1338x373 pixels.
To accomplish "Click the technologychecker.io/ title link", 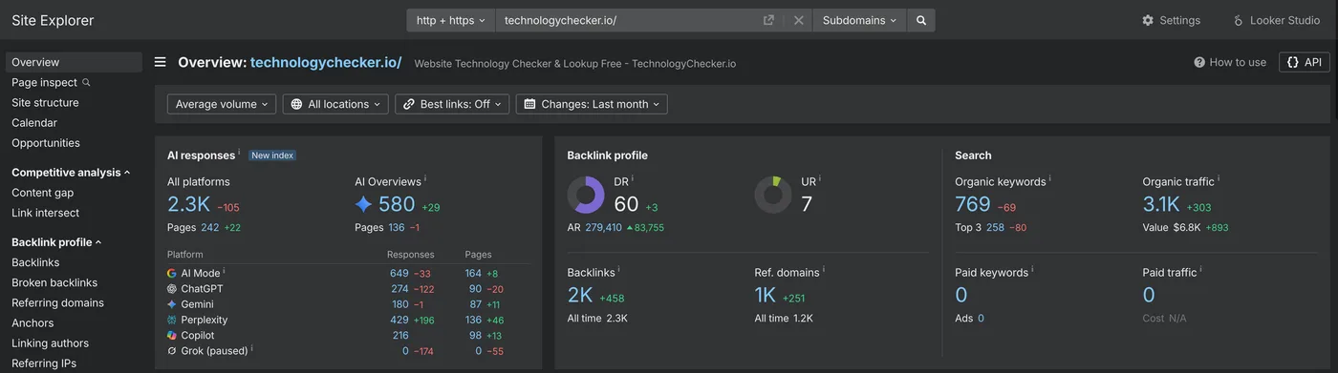I will click(x=326, y=62).
